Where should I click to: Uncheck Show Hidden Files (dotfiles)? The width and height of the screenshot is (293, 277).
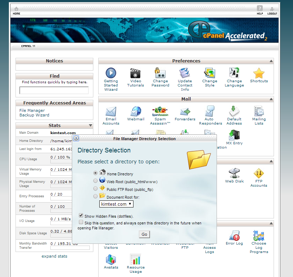[x=81, y=215]
